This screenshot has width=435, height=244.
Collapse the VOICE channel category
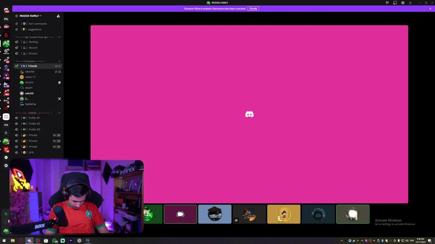[32, 113]
